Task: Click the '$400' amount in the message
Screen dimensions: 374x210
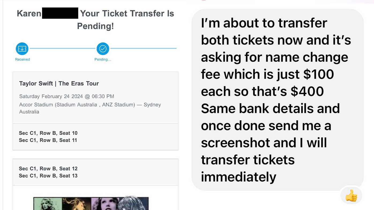Action: coord(307,91)
